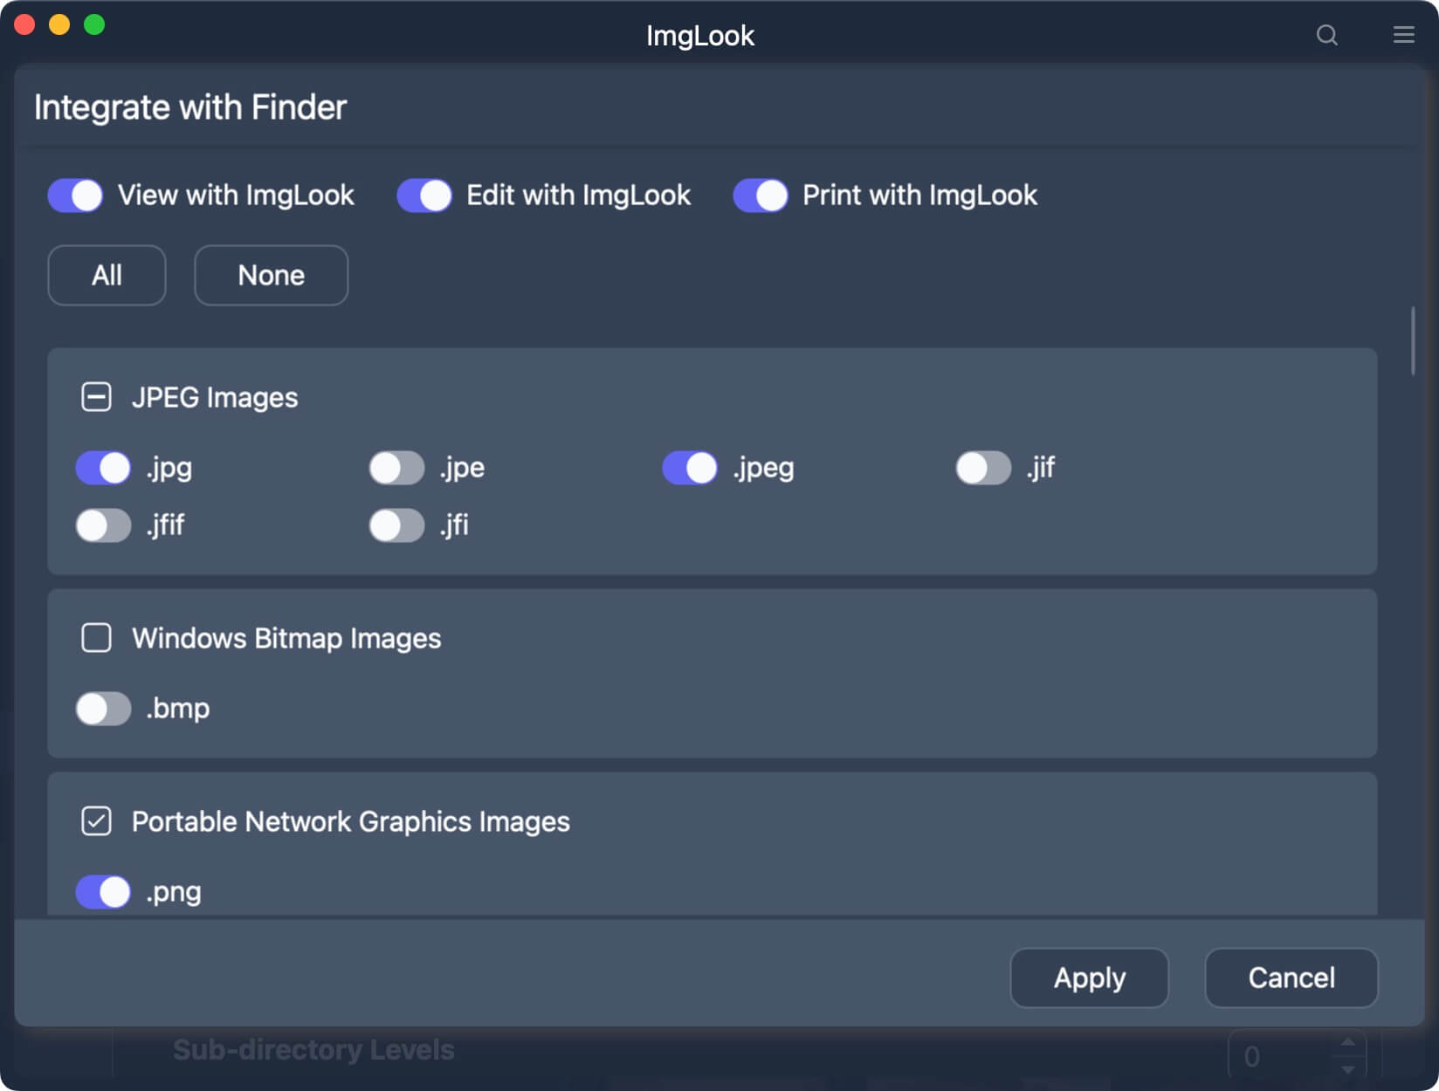Enable the .jpe extension toggle
The width and height of the screenshot is (1439, 1091).
(x=396, y=468)
